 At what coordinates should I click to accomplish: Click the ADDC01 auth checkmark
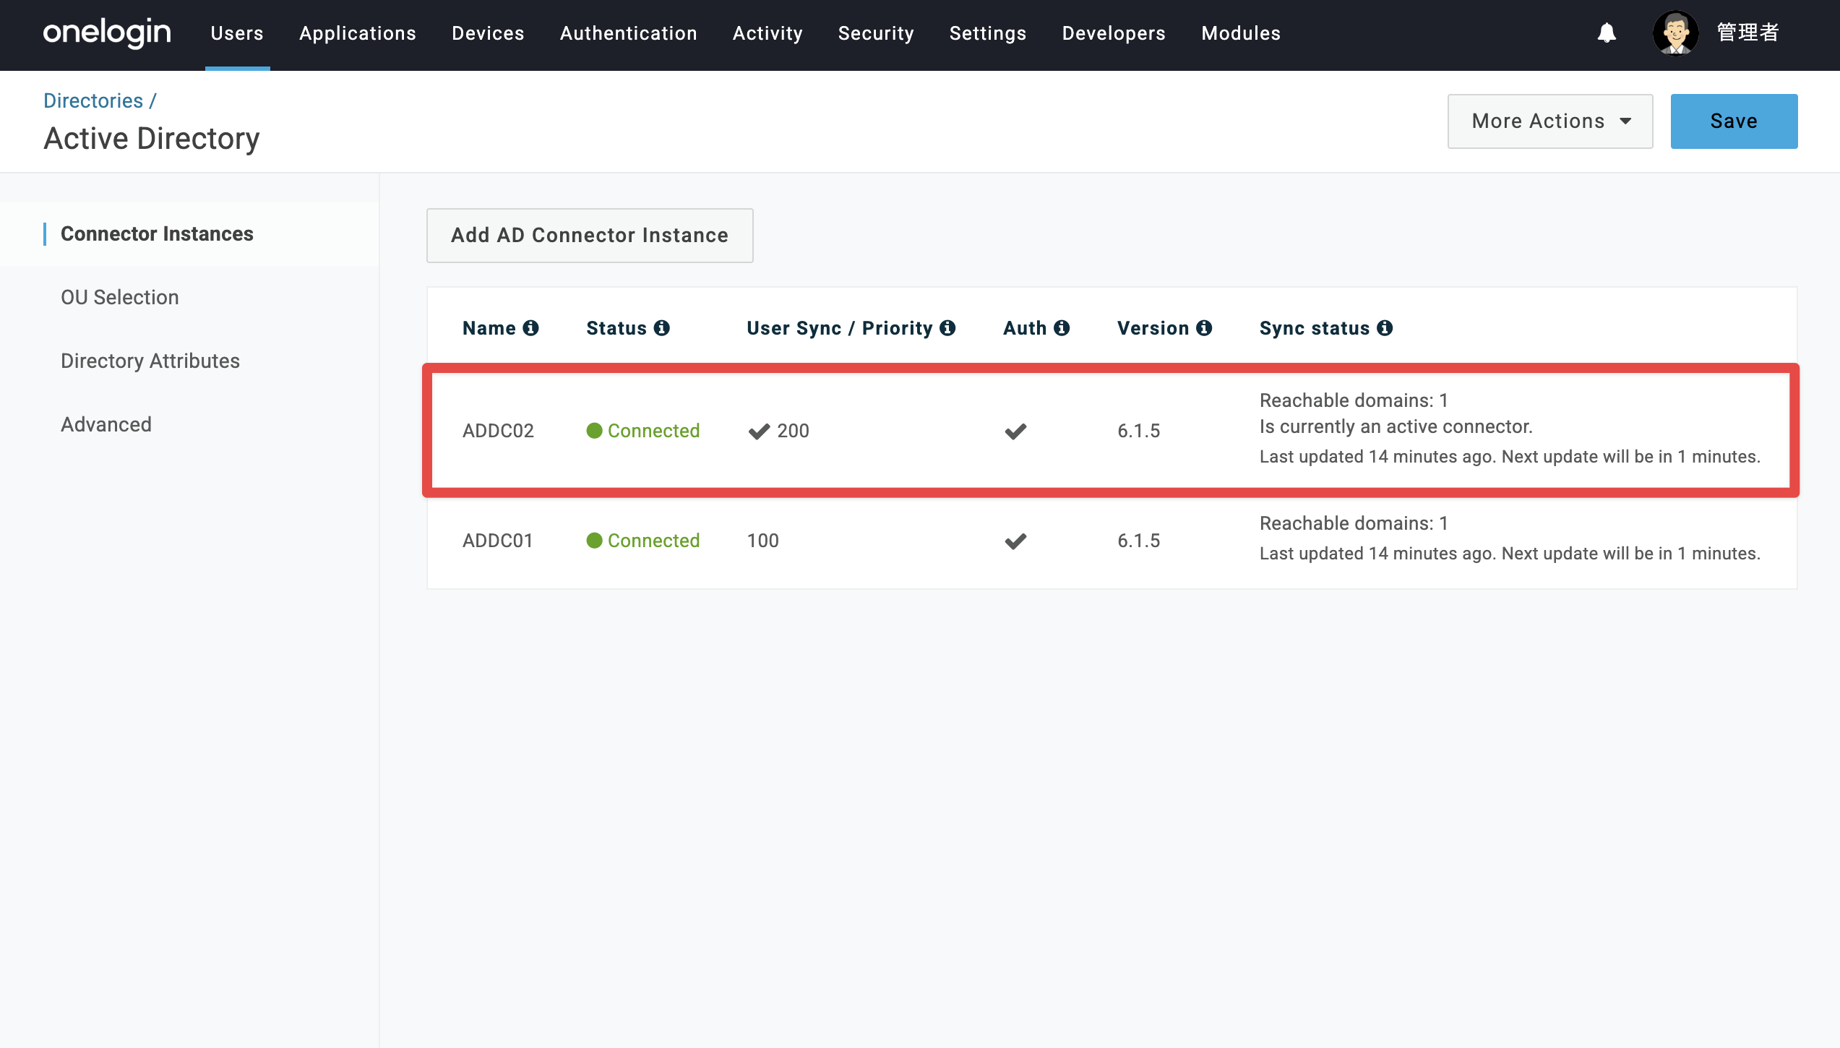pyautogui.click(x=1015, y=541)
